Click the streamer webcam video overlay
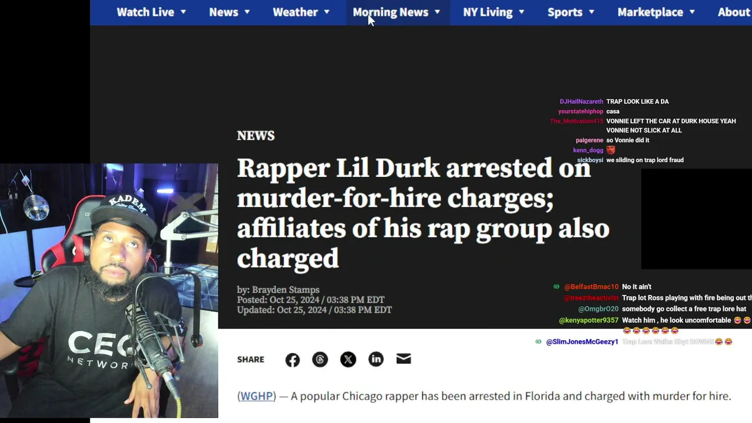The image size is (752, 423). [x=109, y=291]
